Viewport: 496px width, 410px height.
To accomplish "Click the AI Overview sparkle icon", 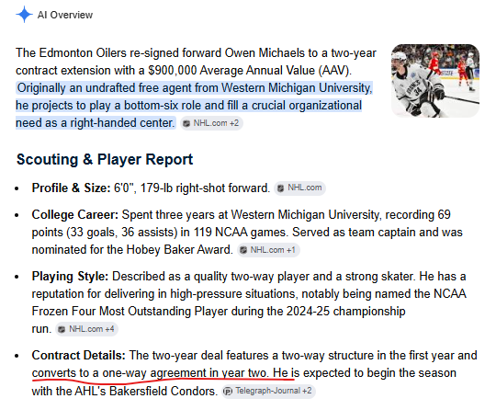I will coord(24,15).
